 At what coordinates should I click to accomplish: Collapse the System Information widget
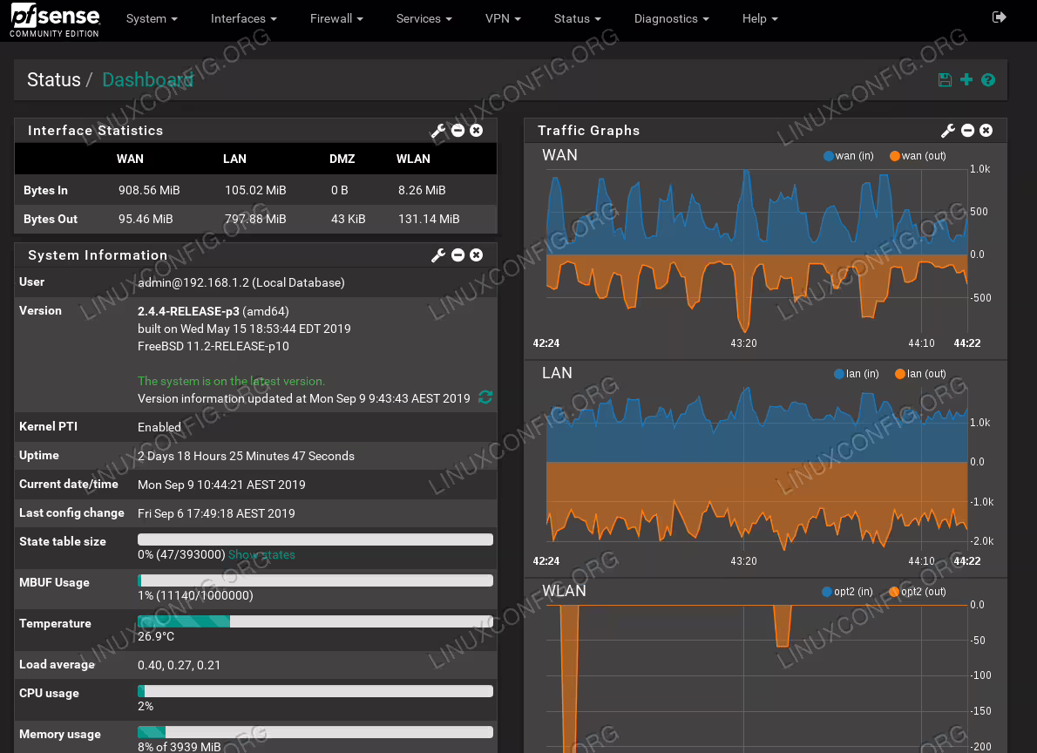click(457, 254)
